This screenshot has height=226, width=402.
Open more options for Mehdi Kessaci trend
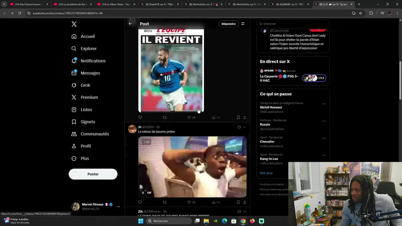tap(324, 104)
